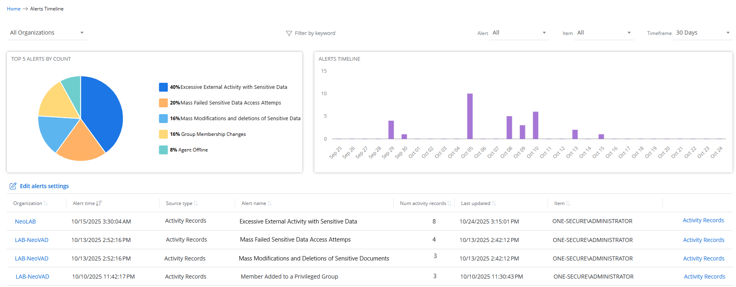Sort by Last updated column arrows
Viewport: 736px width, 287px height.
[494, 203]
